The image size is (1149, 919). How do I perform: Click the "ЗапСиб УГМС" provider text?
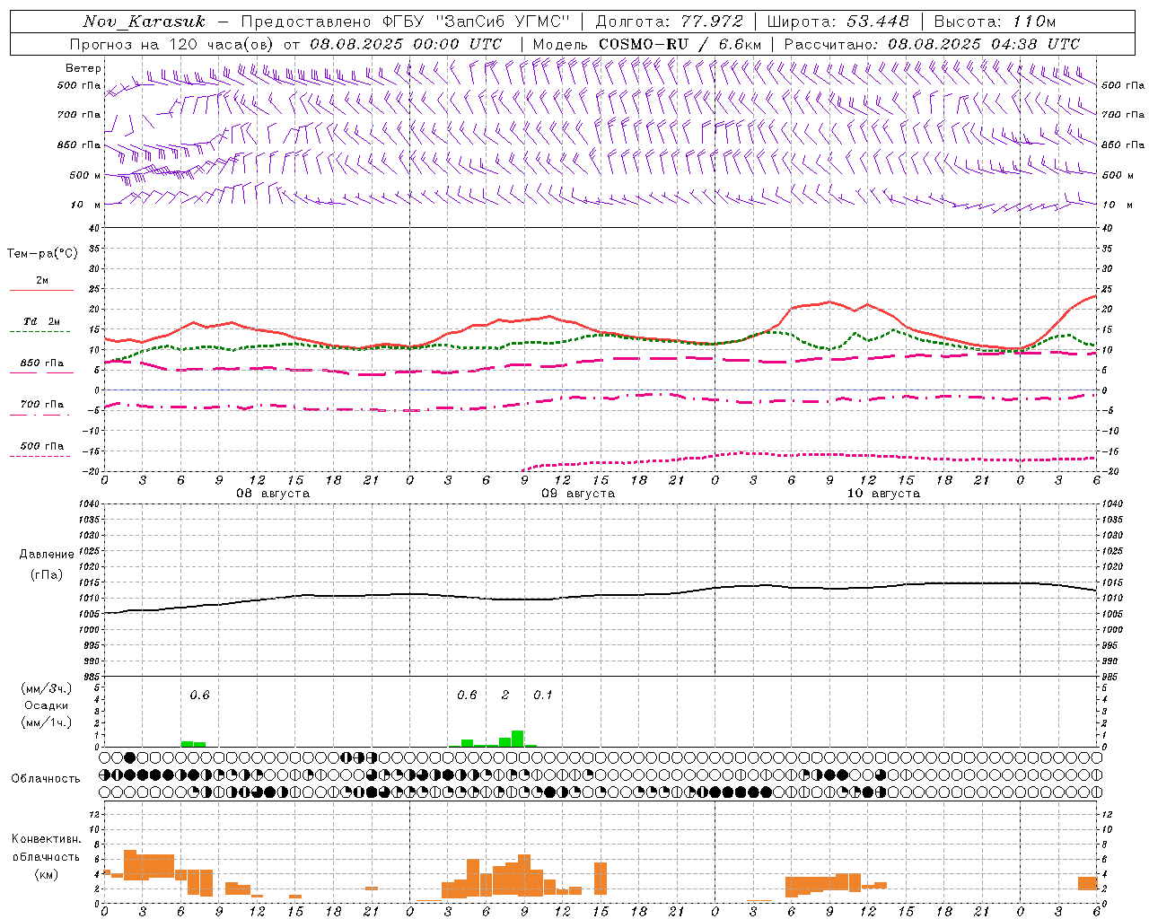click(501, 22)
